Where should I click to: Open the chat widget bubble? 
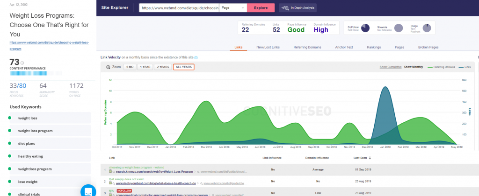[88, 192]
